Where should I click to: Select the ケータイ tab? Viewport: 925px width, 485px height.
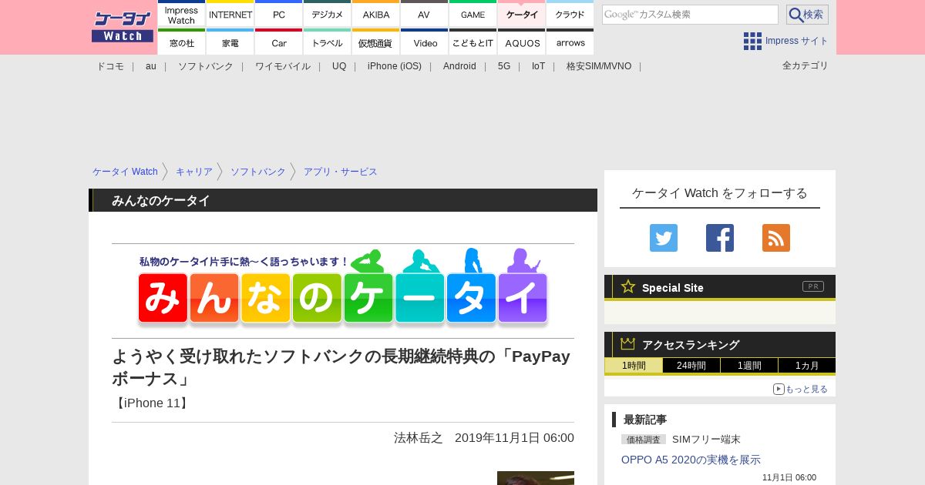click(x=522, y=14)
